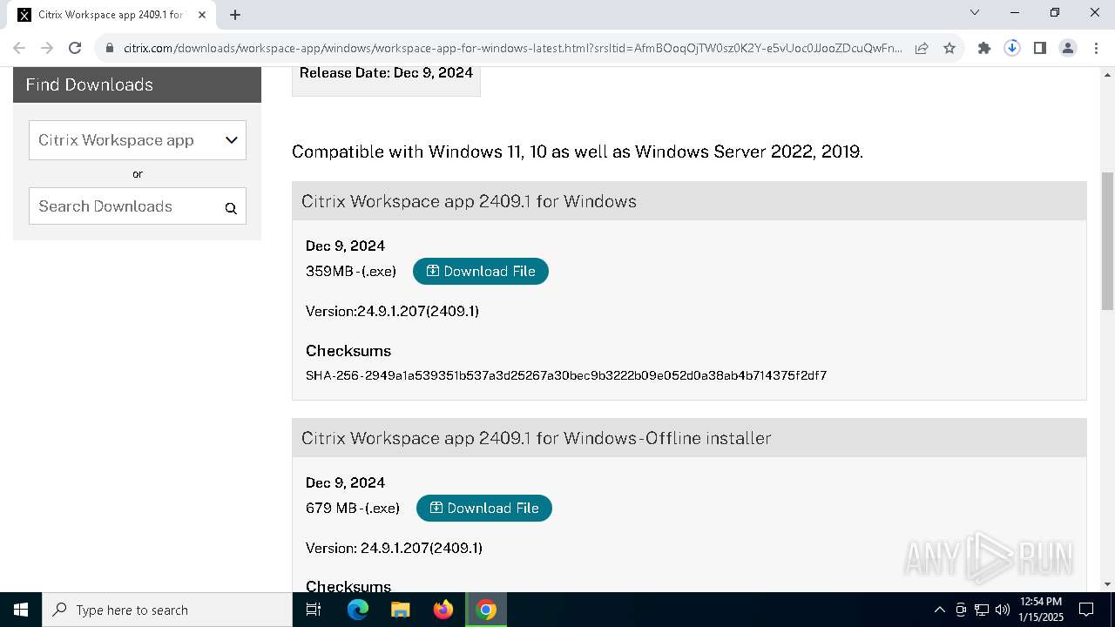Viewport: 1115px width, 627px height.
Task: Click the Search Downloads magnifier icon
Action: (x=231, y=208)
